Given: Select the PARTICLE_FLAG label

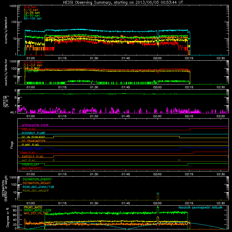Looking at the screenshot, I should [x=32, y=156].
